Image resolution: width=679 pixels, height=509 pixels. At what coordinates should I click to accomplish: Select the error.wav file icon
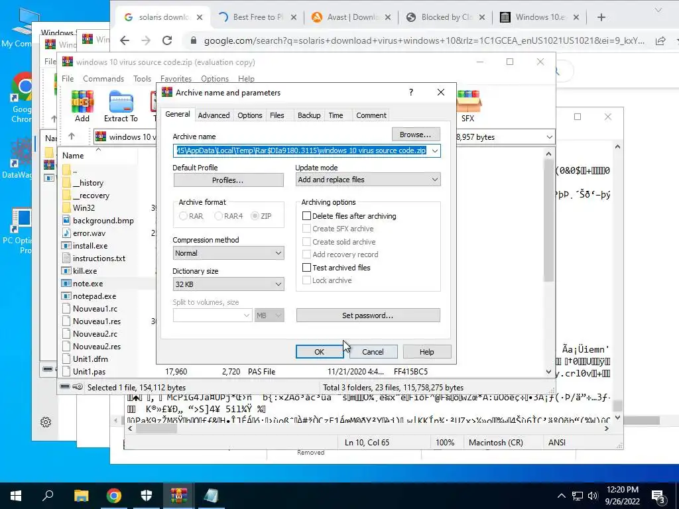[66, 233]
